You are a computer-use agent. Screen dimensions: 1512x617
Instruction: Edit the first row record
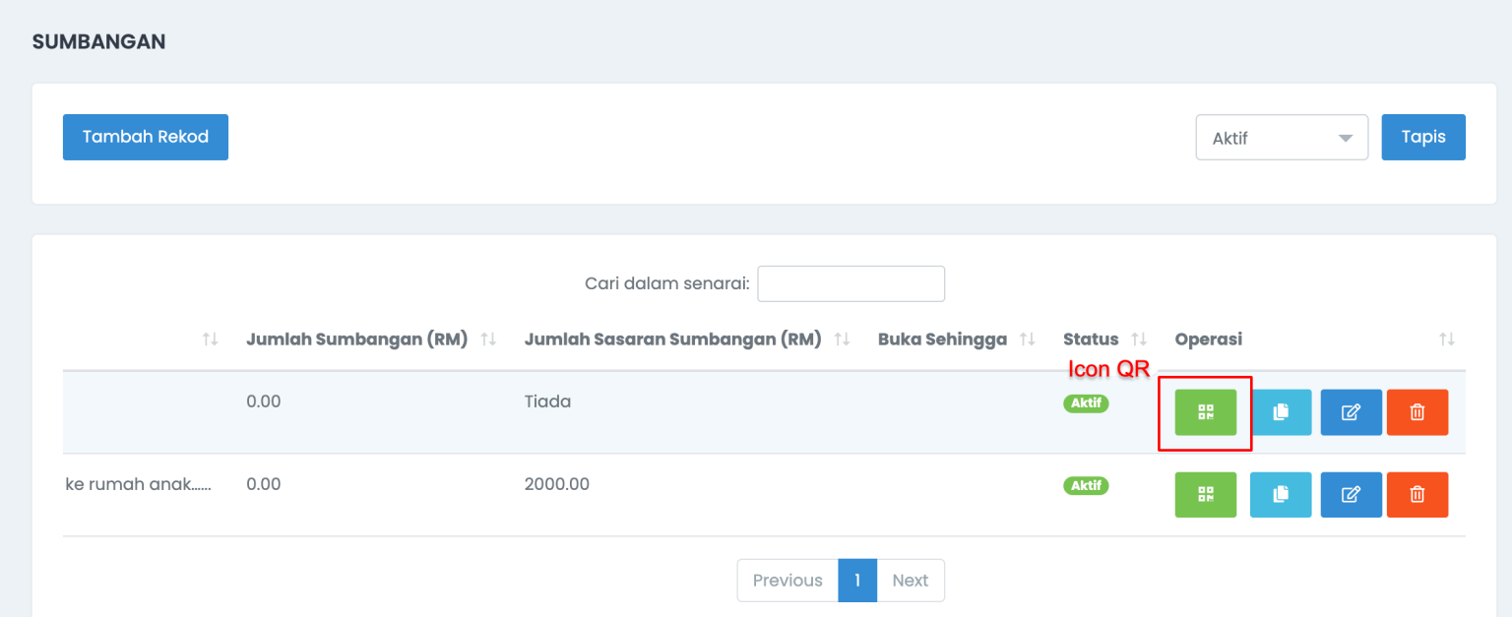click(x=1351, y=412)
